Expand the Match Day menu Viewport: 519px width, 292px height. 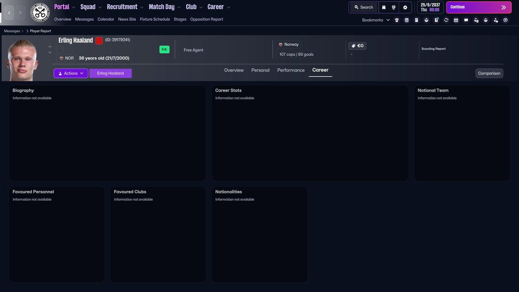(x=165, y=7)
